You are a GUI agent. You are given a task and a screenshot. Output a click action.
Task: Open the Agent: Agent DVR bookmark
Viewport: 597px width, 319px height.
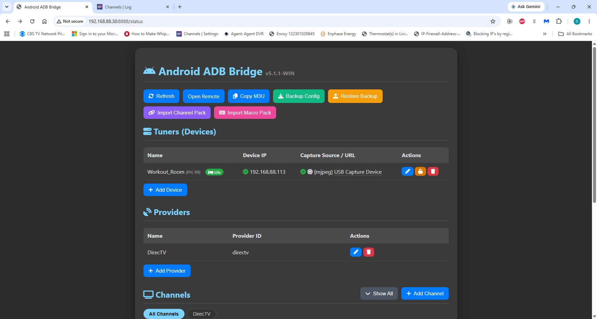(x=244, y=34)
